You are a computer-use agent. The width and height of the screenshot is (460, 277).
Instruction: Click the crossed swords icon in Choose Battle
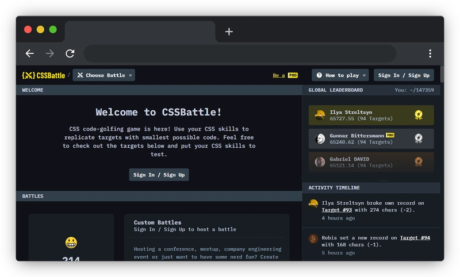pos(80,75)
